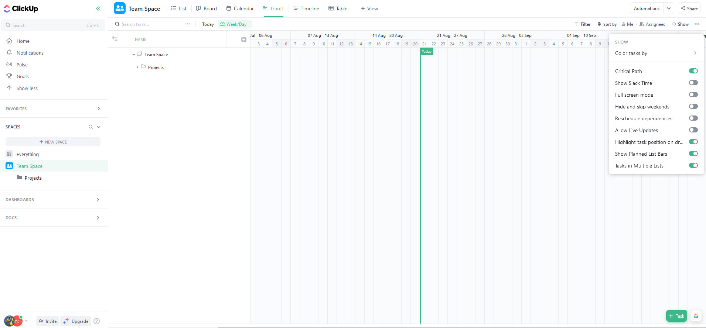Turn on Full screen mode toggle

coord(693,94)
